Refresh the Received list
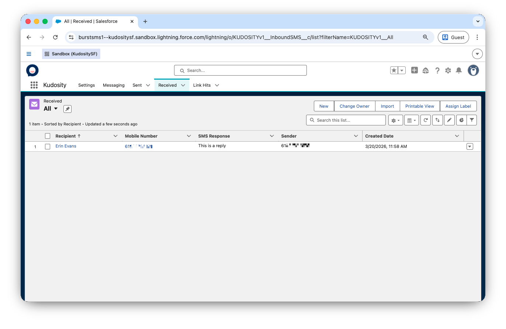 pos(426,120)
